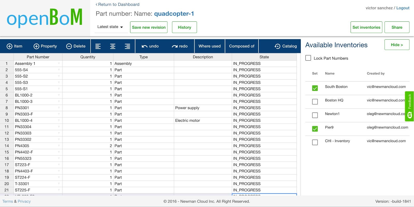The width and height of the screenshot is (414, 207).
Task: Add a new Item to the BOM
Action: 14,46
